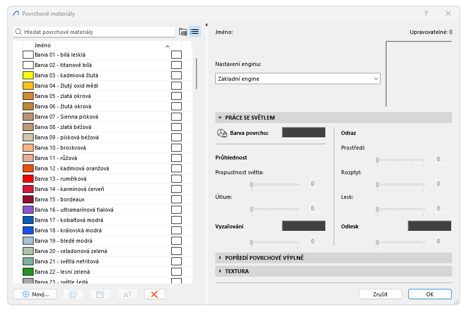Switch to hierarchical folder view
Image resolution: width=466 pixels, height=315 pixels.
183,31
